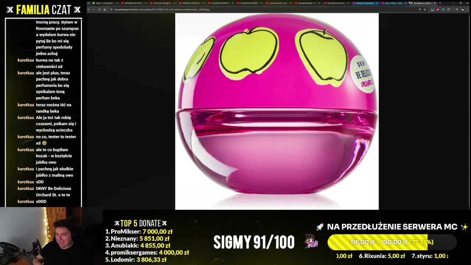Click the '4.promiksergames: 4 000,00 zł' entry
471x265 pixels.
click(147, 252)
